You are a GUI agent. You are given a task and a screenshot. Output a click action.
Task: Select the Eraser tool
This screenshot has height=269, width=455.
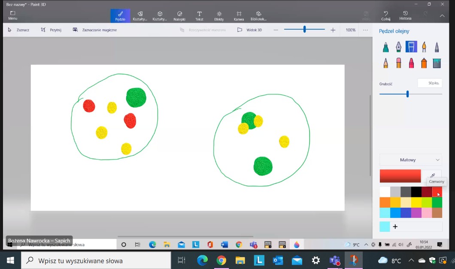coord(399,63)
